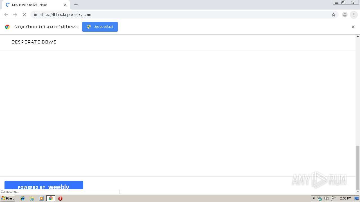Launch Internet Explorer from the taskbar
The image size is (360, 202).
click(x=22, y=198)
